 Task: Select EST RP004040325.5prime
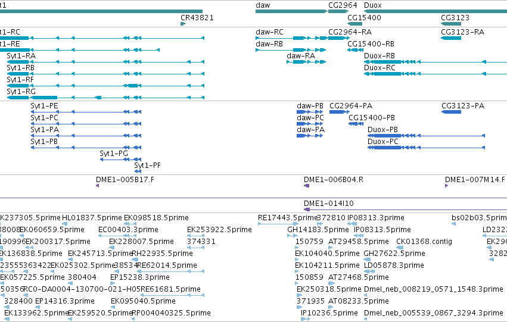click(171, 313)
